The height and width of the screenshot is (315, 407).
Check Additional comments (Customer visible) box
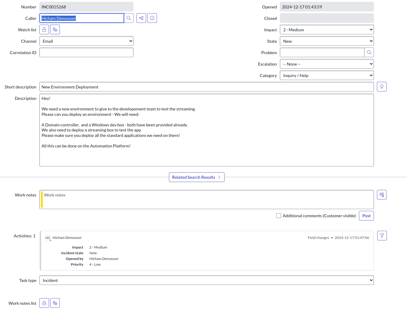tap(279, 216)
